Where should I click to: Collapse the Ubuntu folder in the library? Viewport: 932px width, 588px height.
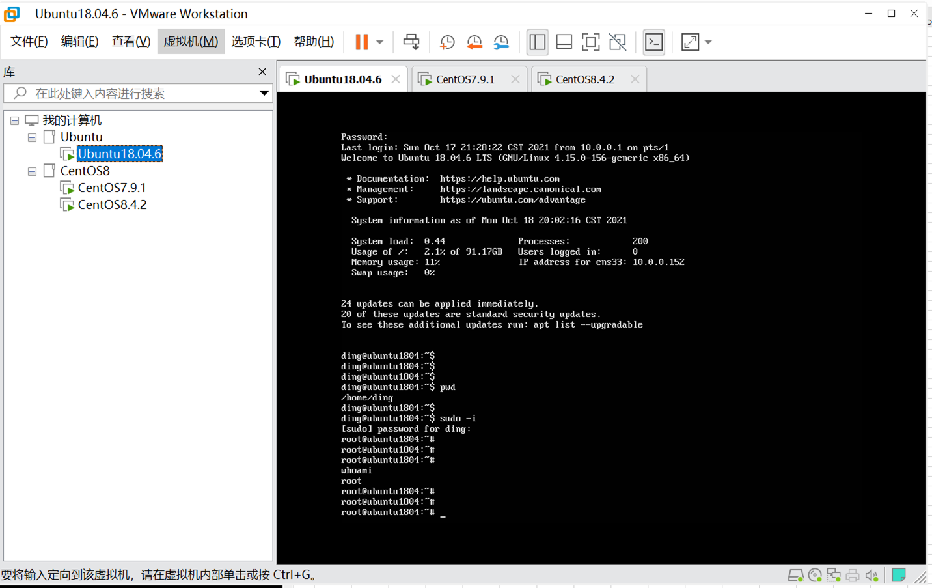(x=32, y=137)
